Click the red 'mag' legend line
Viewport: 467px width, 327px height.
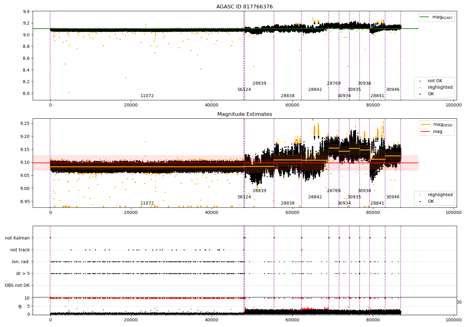coord(425,132)
